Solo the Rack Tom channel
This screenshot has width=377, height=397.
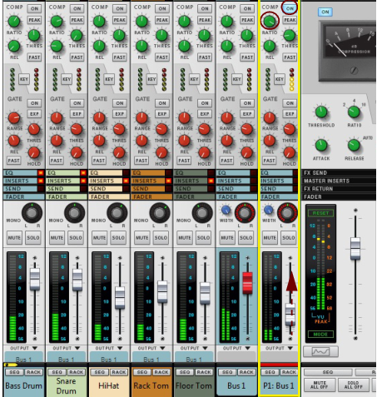tap(161, 238)
